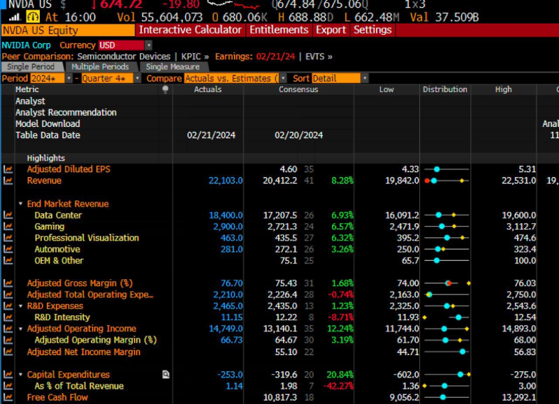Click chart icon for Adjusted Operating Margin (%)
Image resolution: width=559 pixels, height=404 pixels.
[8, 341]
